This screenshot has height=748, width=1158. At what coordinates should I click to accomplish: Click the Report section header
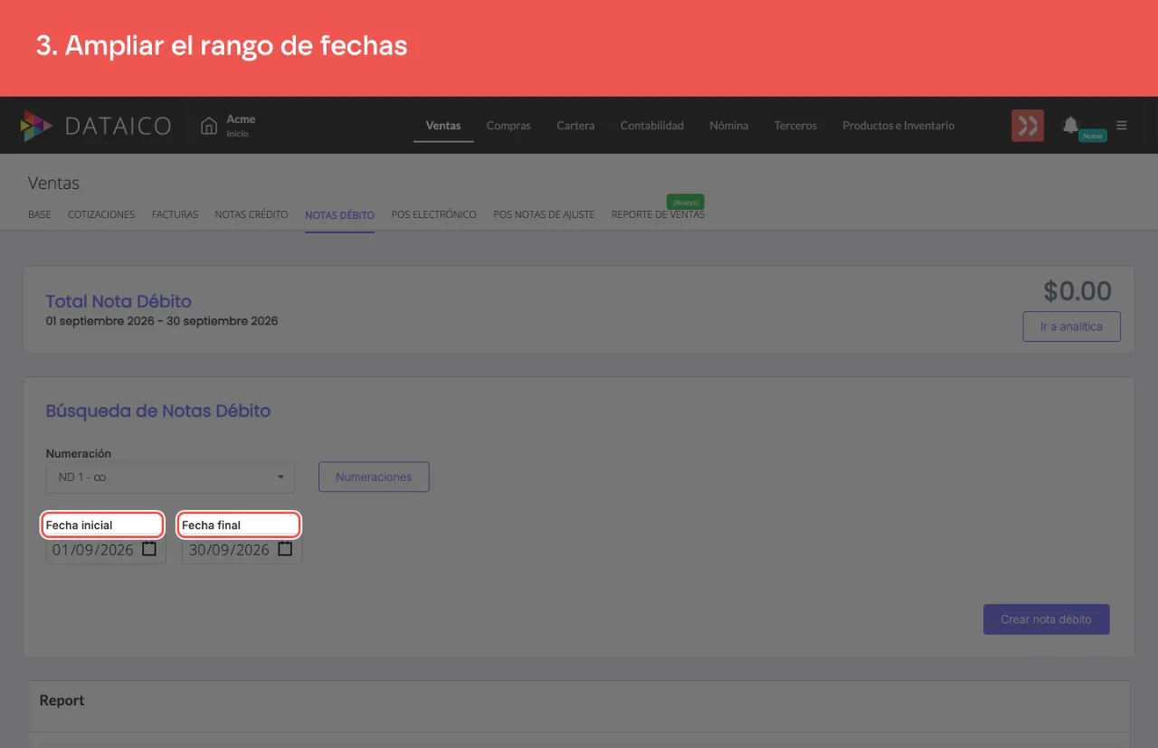point(62,700)
